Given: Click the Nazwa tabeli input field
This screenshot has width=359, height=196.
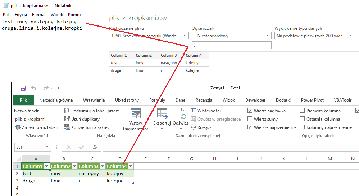Looking at the screenshot, I should click(x=37, y=119).
